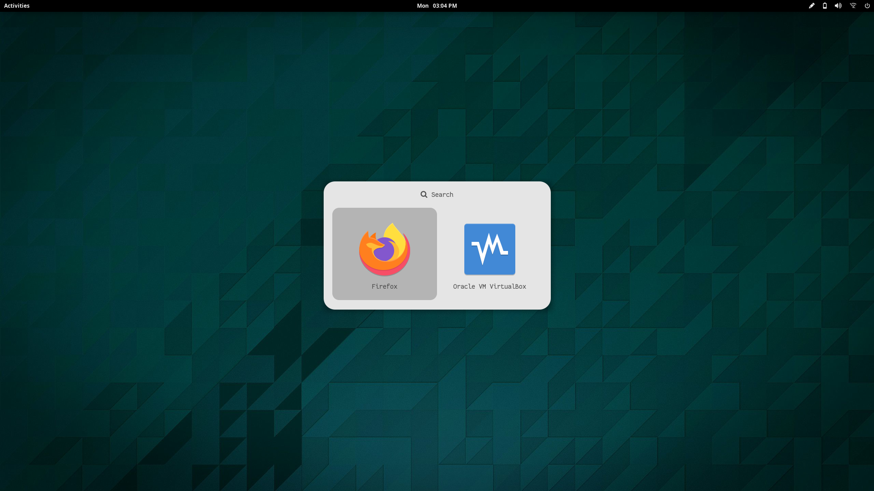
Task: Click the power icon in top bar
Action: click(867, 6)
